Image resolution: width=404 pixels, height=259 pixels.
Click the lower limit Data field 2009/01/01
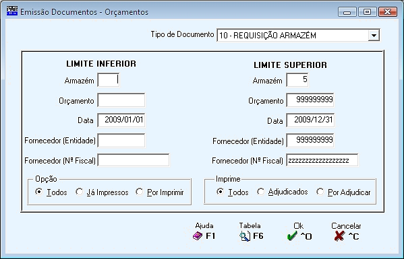tap(121, 120)
